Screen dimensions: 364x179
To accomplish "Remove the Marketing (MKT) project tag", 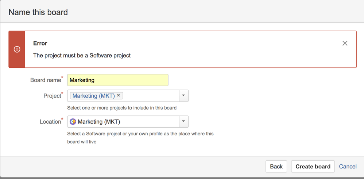I will pyautogui.click(x=119, y=95).
